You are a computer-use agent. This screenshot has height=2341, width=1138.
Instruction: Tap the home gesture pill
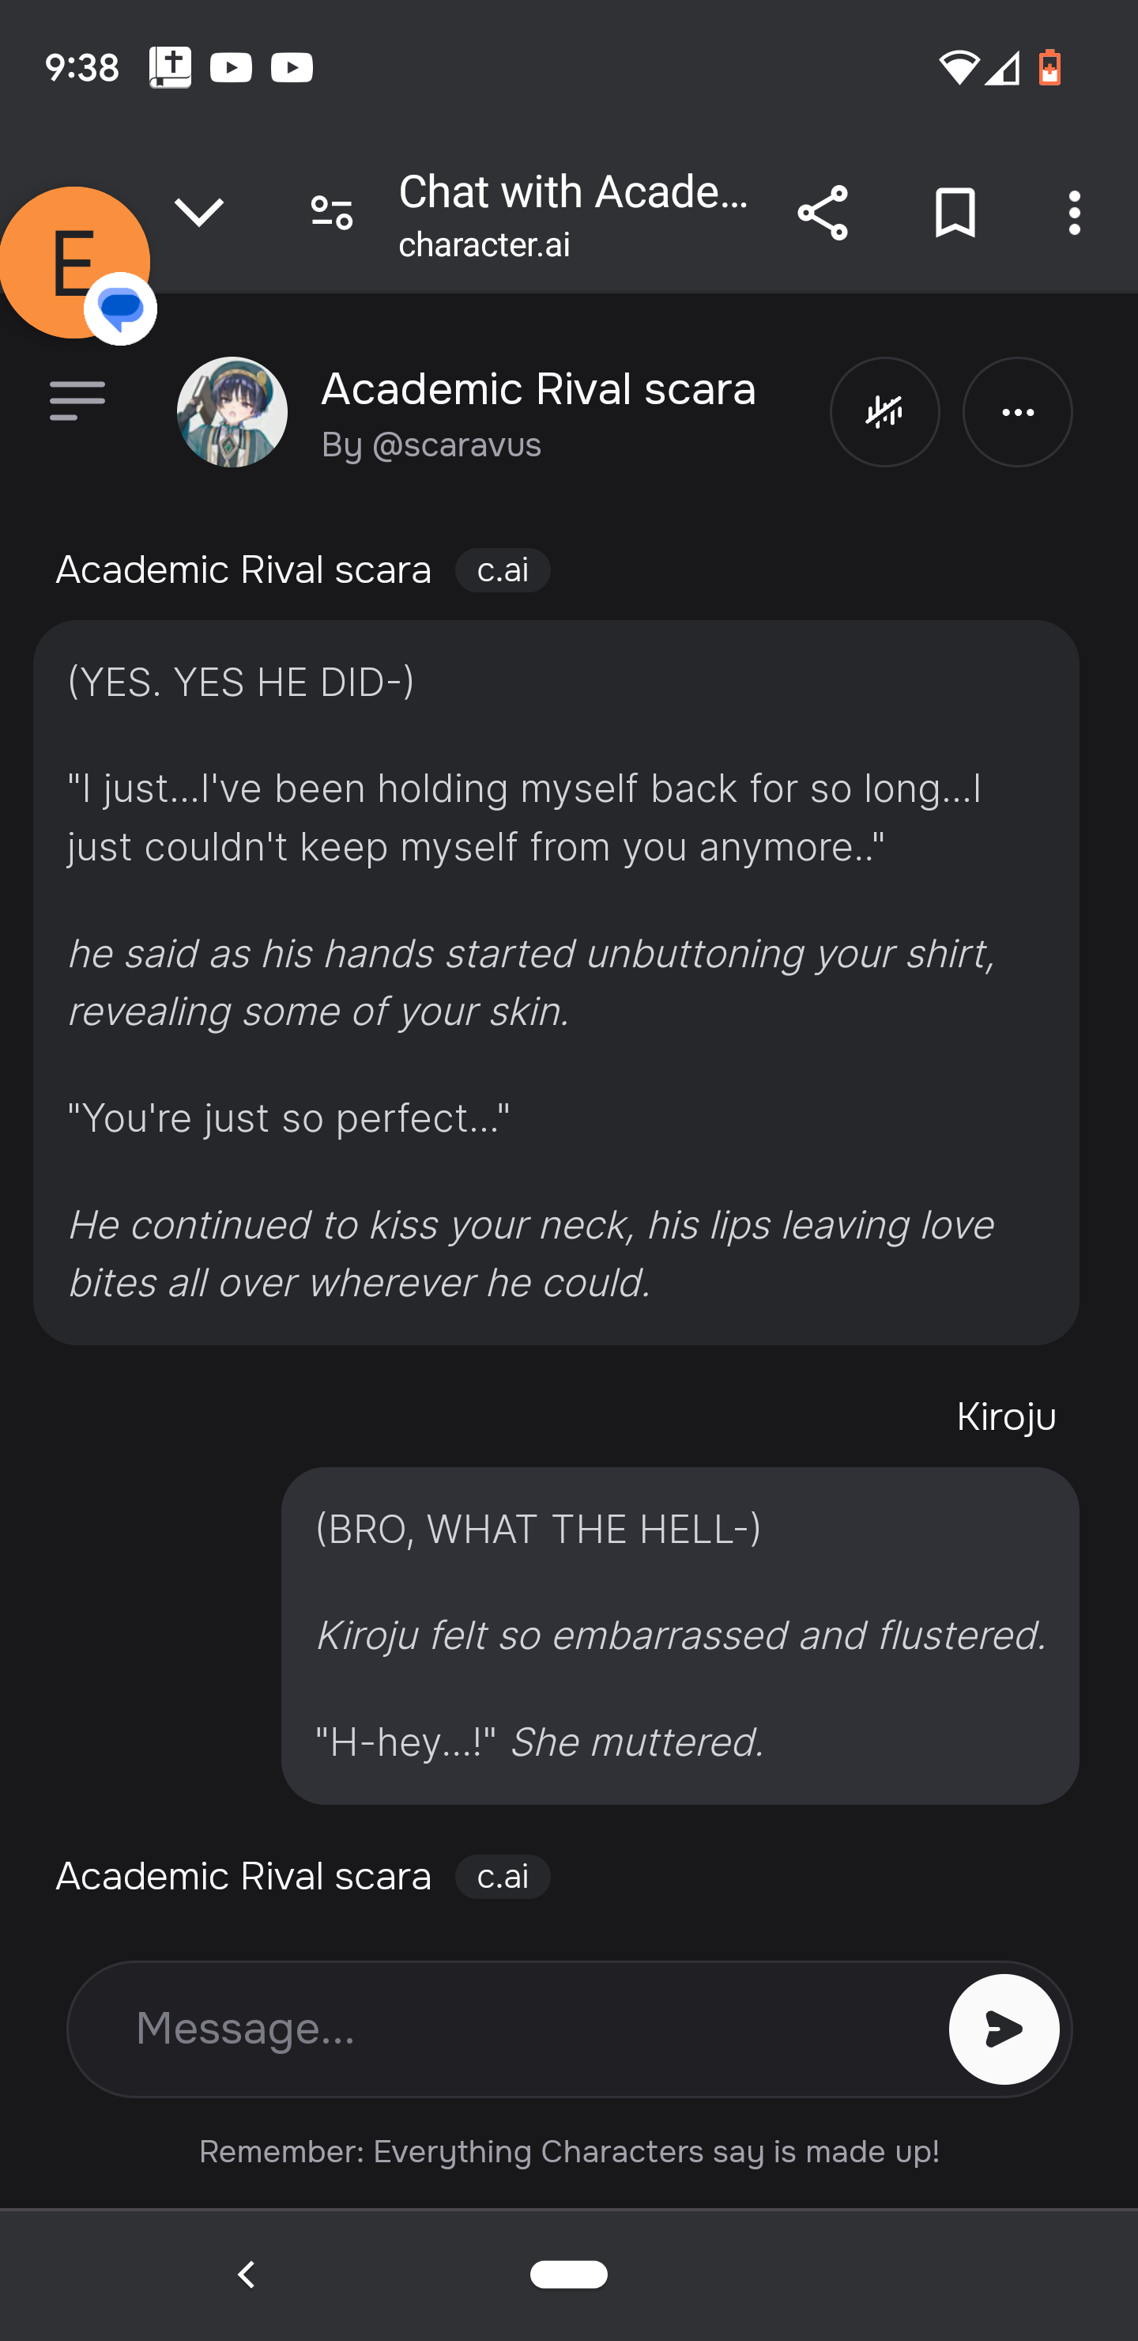(568, 2274)
